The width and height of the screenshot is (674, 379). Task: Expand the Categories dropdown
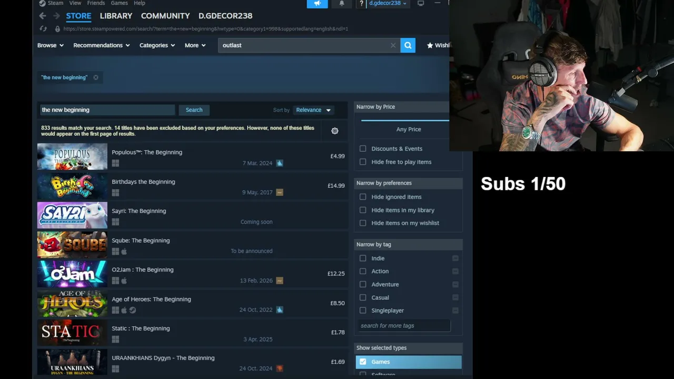click(157, 45)
